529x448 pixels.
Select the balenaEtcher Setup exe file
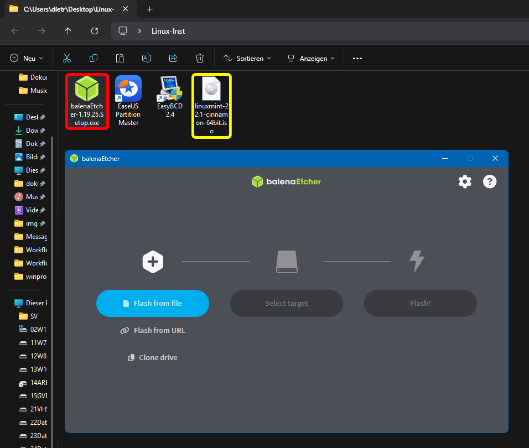point(87,102)
